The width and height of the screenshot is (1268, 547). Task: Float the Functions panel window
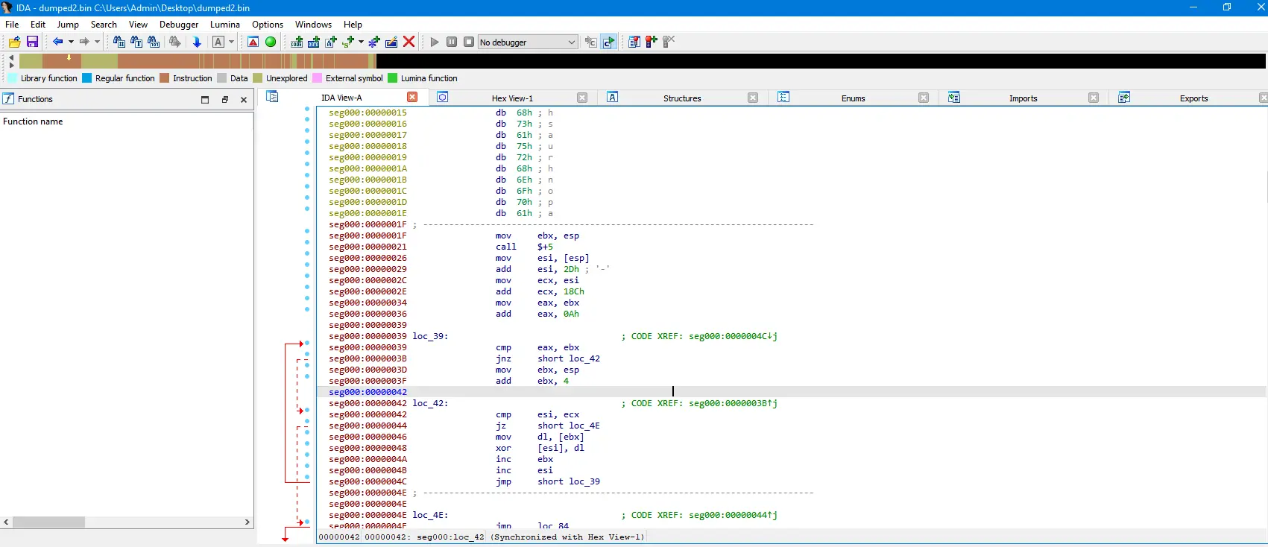(224, 99)
